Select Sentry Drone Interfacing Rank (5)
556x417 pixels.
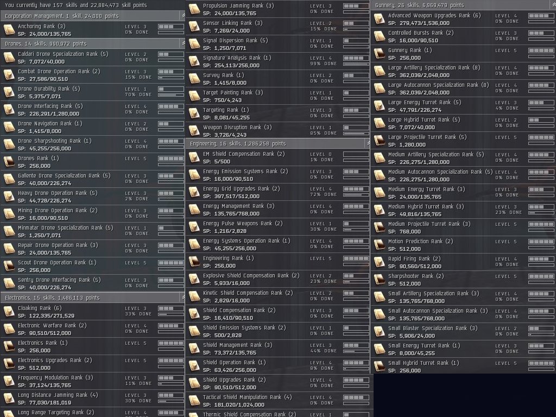pyautogui.click(x=92, y=283)
